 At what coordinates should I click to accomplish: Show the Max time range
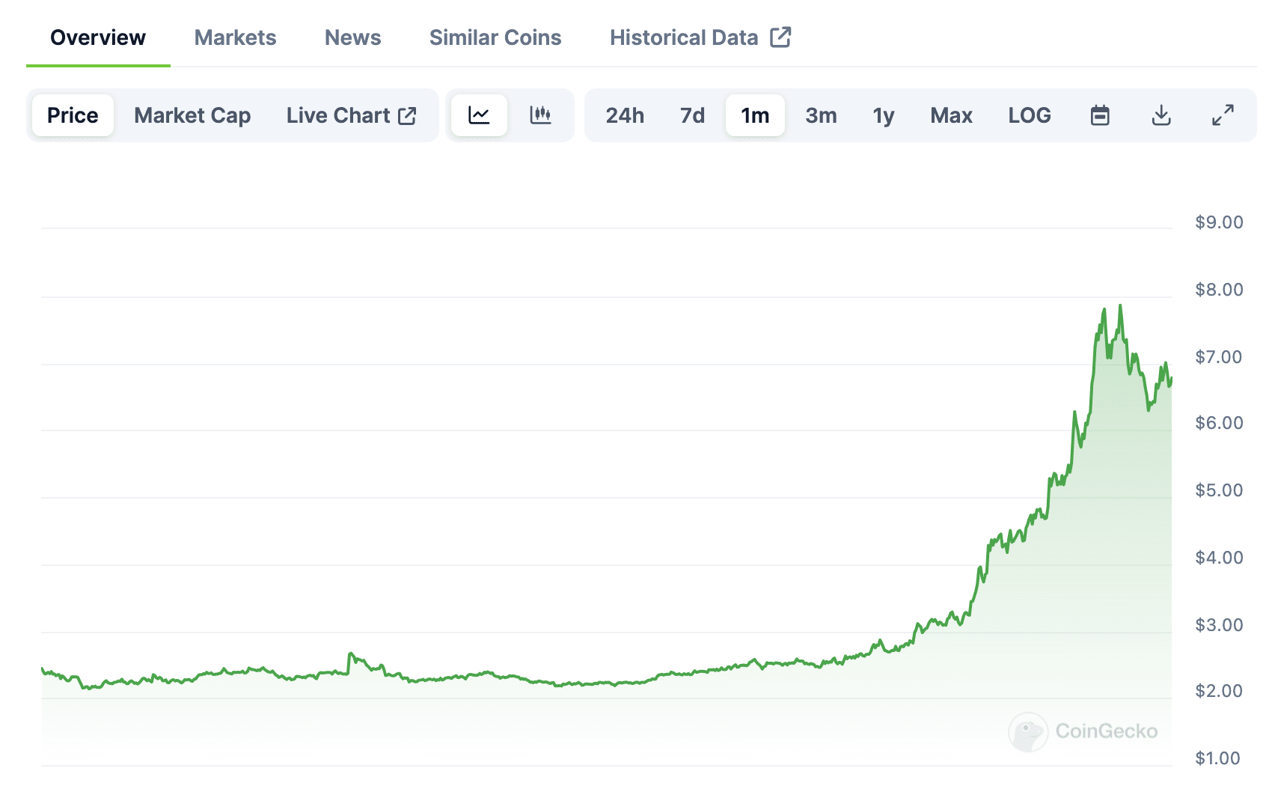pyautogui.click(x=951, y=115)
